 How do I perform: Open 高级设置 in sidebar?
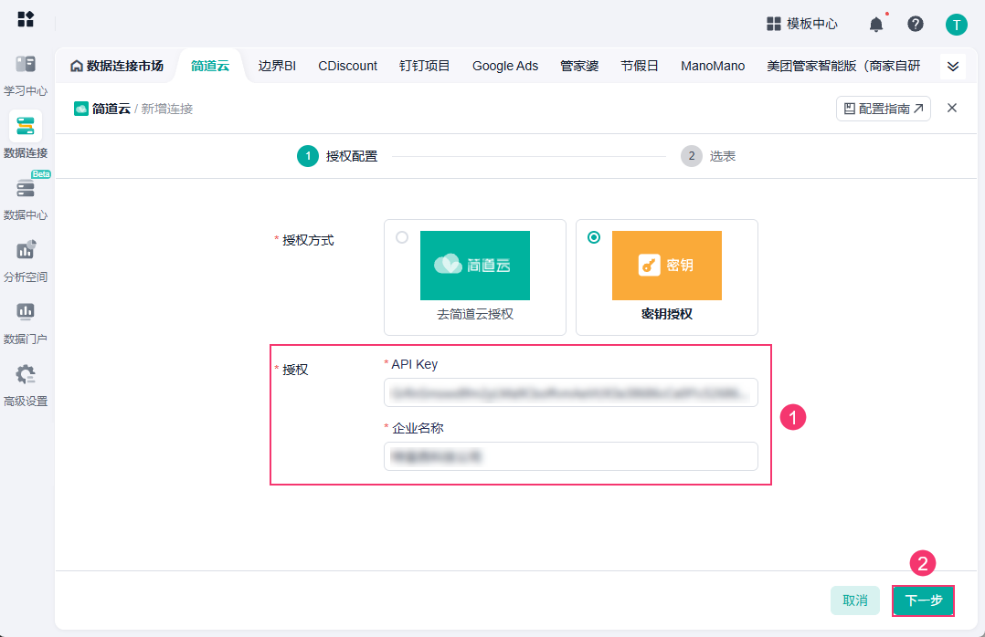(x=26, y=385)
